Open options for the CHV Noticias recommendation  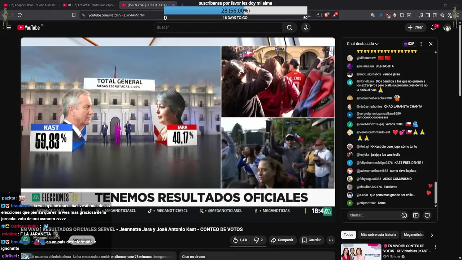pos(436,247)
